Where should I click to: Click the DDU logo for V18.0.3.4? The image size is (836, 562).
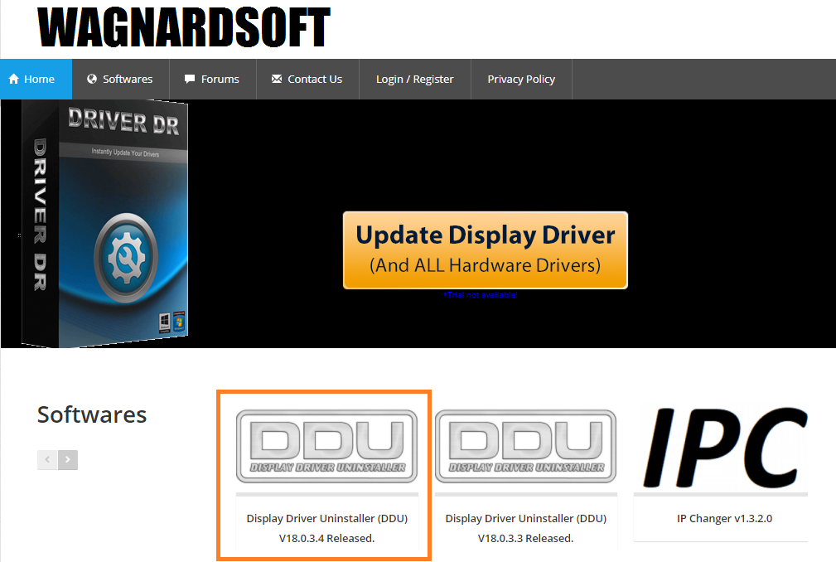click(326, 446)
